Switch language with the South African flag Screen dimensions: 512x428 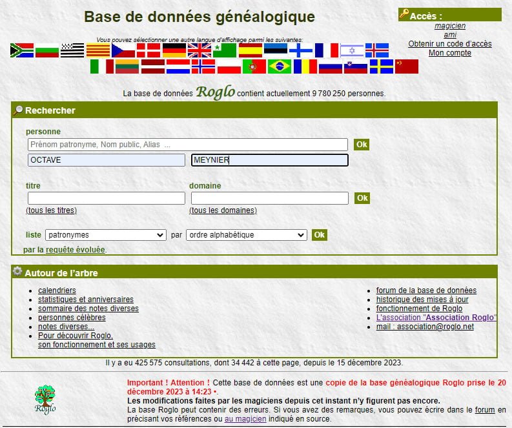(x=22, y=50)
